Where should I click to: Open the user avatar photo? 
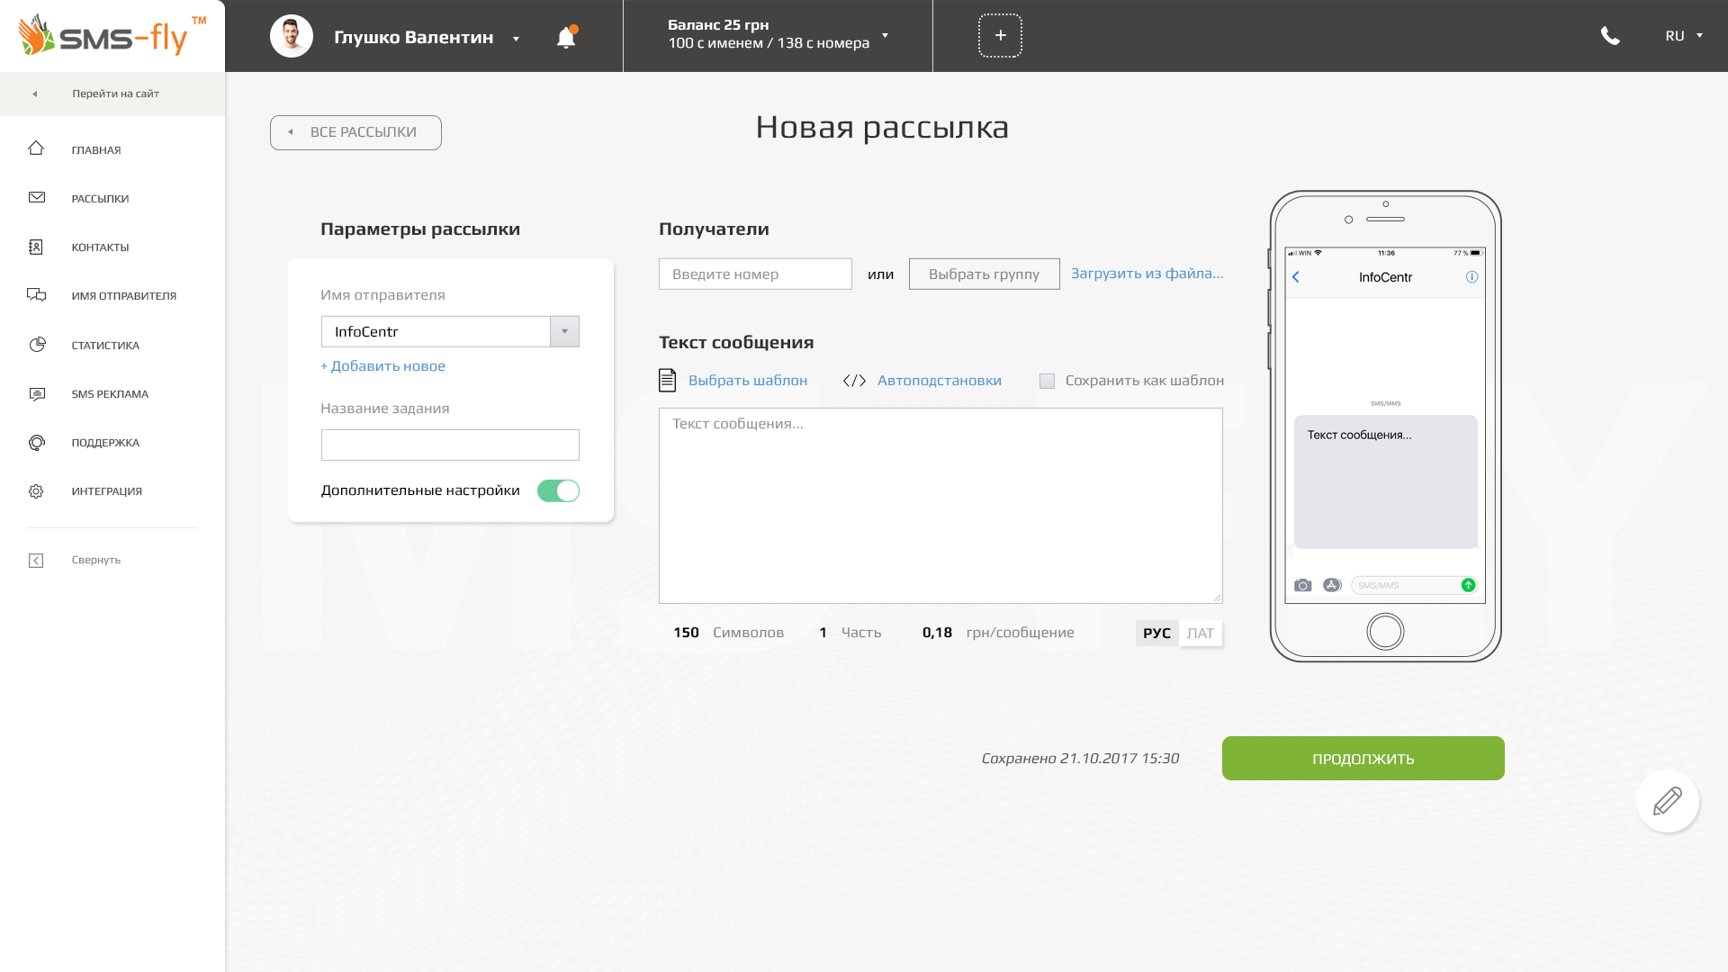(292, 36)
